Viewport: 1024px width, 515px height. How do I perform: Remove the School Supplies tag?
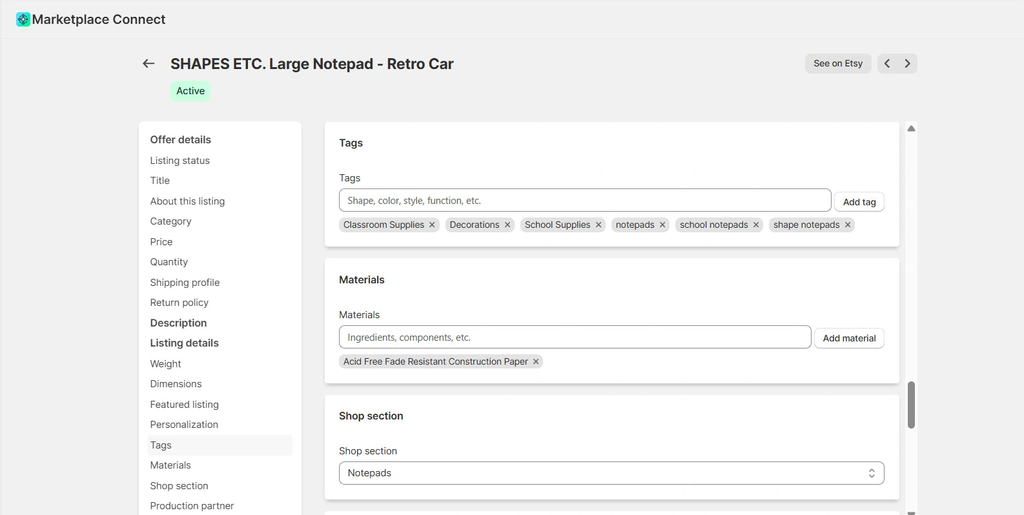coord(599,225)
